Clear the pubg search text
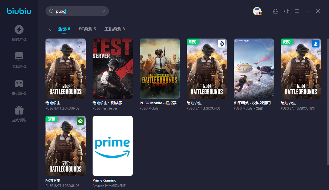The image size is (329, 190). (x=104, y=11)
